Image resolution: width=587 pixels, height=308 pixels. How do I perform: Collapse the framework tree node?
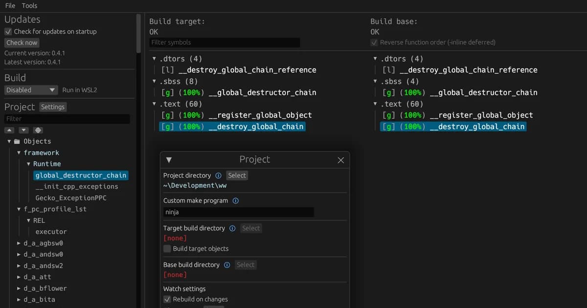(x=19, y=153)
